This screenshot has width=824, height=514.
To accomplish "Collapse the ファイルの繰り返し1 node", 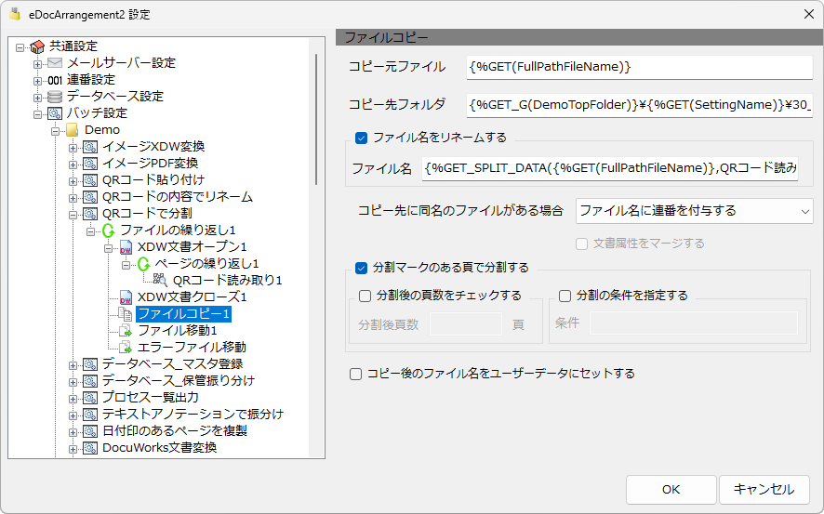I will pyautogui.click(x=90, y=231).
